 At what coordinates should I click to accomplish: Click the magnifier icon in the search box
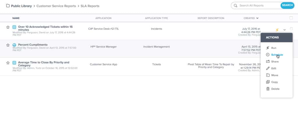pyautogui.click(x=236, y=6)
